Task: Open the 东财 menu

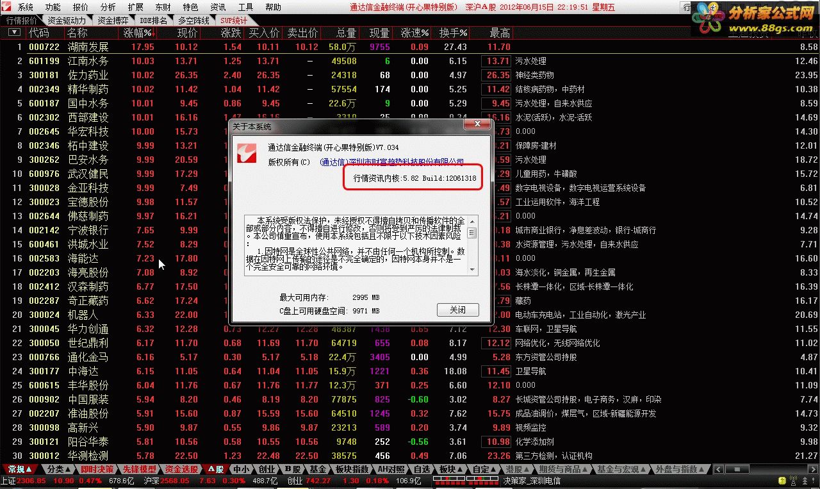Action: pyautogui.click(x=163, y=7)
